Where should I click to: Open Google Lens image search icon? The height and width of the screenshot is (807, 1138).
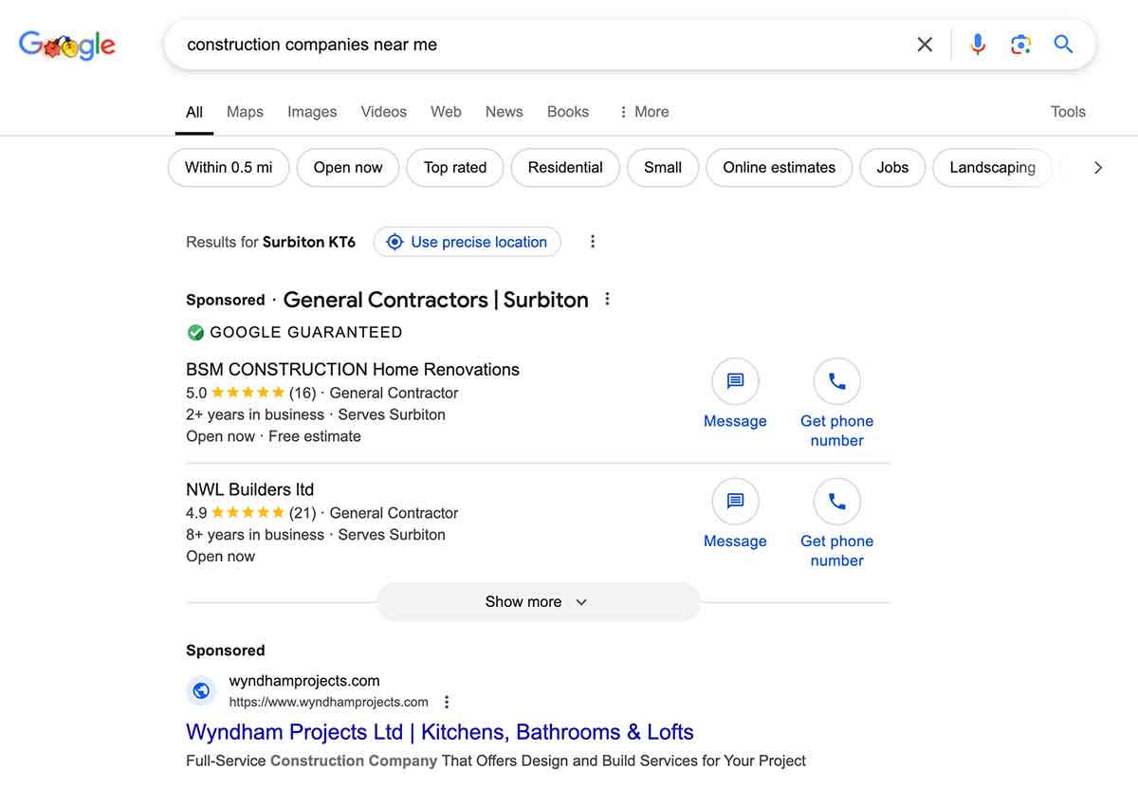click(x=1020, y=45)
